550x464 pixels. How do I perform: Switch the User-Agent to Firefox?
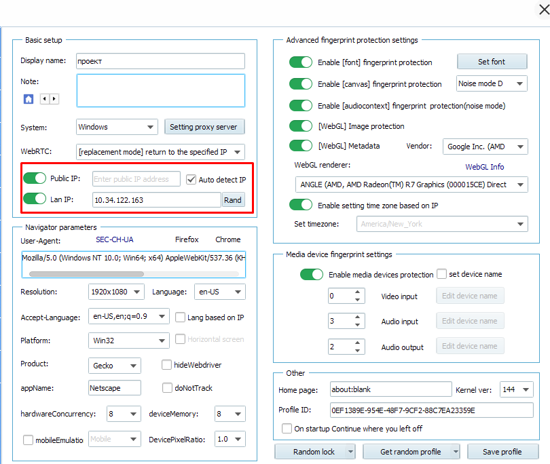click(x=188, y=239)
